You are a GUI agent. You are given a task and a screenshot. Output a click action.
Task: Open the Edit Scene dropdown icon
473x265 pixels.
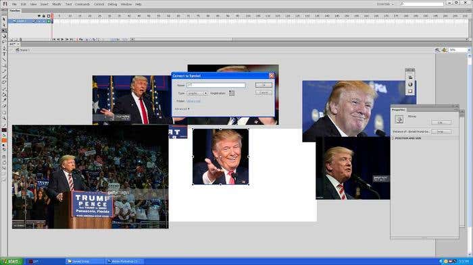click(437, 50)
